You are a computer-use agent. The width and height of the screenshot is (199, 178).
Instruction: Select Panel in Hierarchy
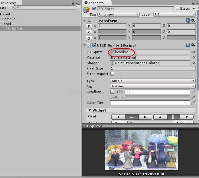pos(6,24)
